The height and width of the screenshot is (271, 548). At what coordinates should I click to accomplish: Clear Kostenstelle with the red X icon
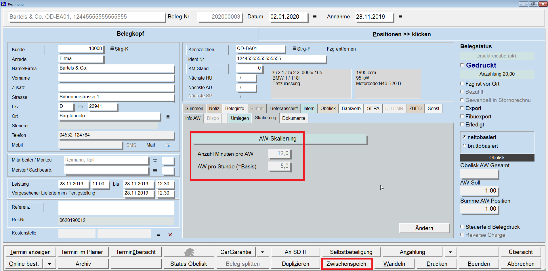[170, 235]
